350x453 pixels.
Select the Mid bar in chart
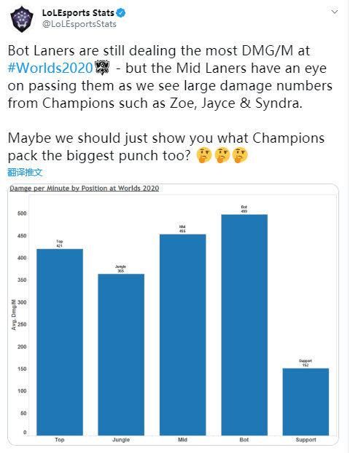183,335
